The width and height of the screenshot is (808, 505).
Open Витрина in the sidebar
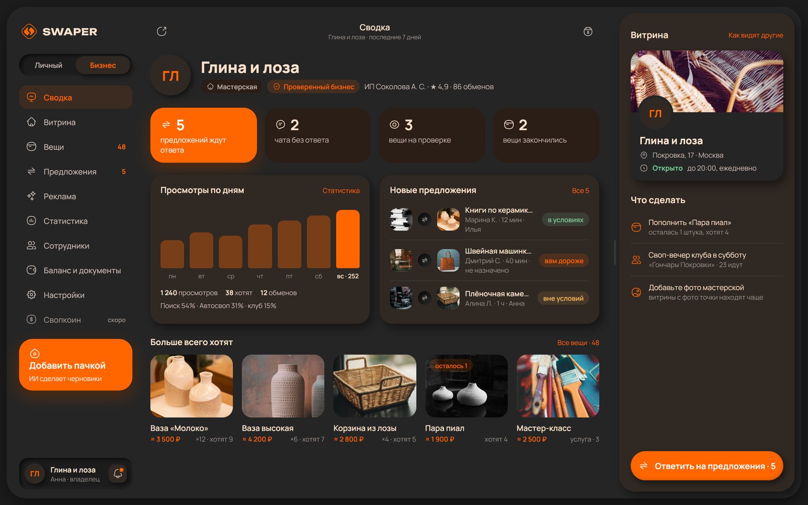[x=76, y=122]
